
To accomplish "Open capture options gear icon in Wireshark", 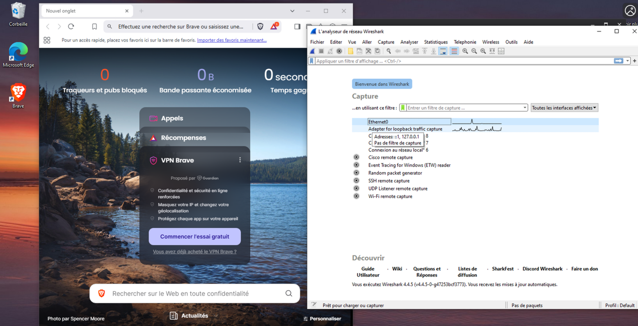I will click(x=339, y=51).
